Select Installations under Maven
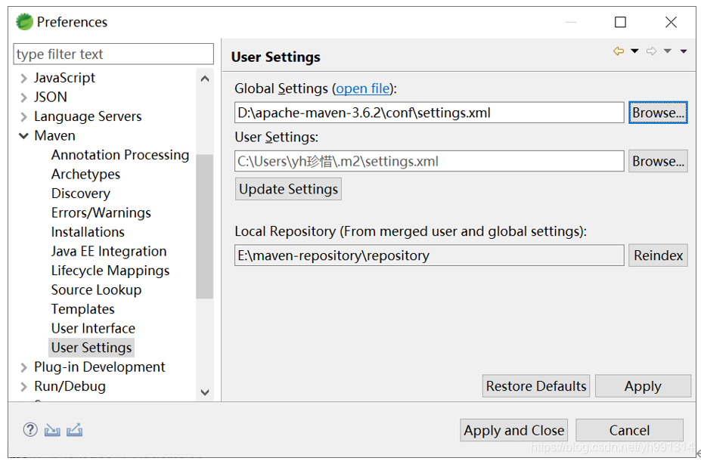 pos(88,232)
